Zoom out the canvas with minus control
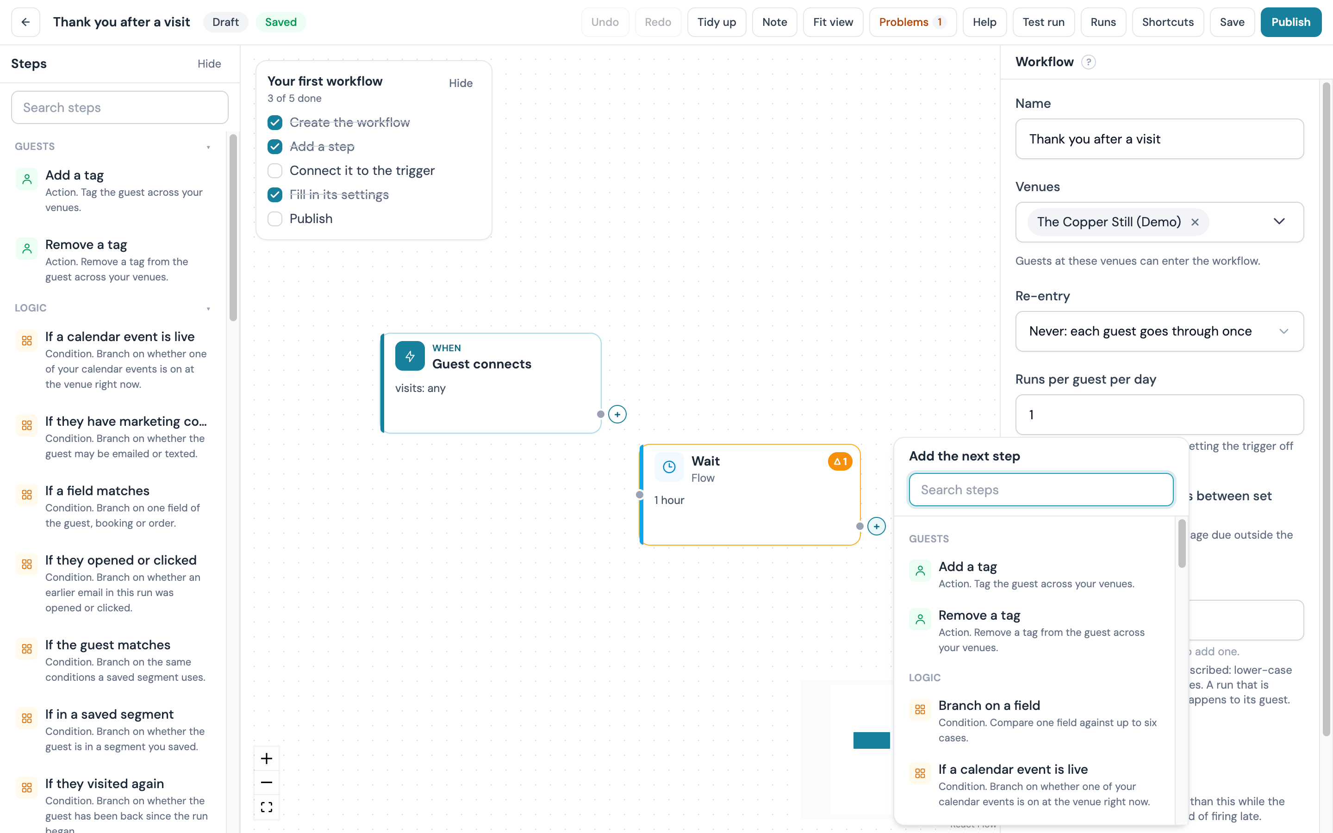1333x833 pixels. point(267,782)
